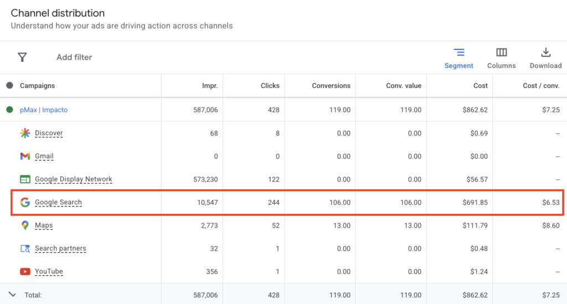This screenshot has height=304, width=567.
Task: Select the $0.48 cost cell
Action: (x=479, y=248)
